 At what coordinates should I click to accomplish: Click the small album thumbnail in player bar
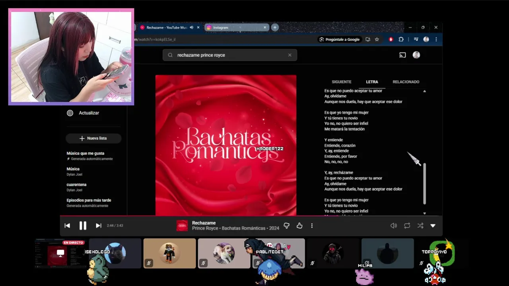pyautogui.click(x=182, y=226)
